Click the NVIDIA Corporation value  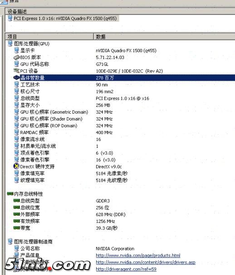pyautogui.click(x=115, y=249)
